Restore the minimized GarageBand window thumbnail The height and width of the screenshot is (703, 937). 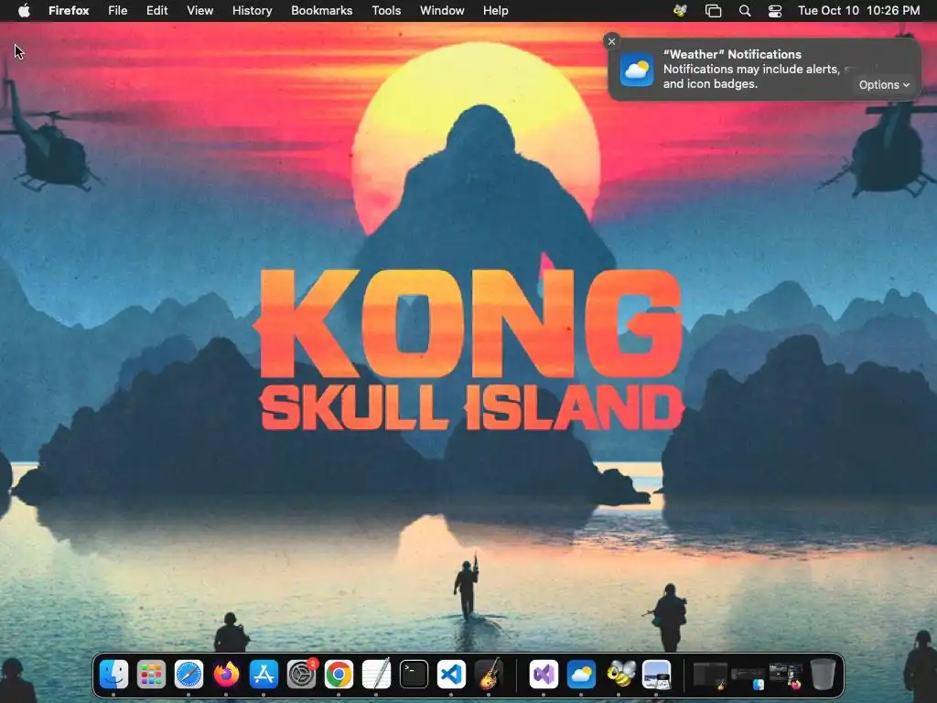pos(710,676)
